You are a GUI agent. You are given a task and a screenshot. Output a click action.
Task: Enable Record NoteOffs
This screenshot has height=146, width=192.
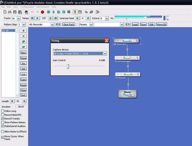click(2, 115)
